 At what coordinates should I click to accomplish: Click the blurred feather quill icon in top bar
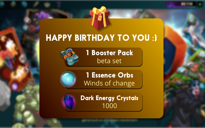click(36, 4)
